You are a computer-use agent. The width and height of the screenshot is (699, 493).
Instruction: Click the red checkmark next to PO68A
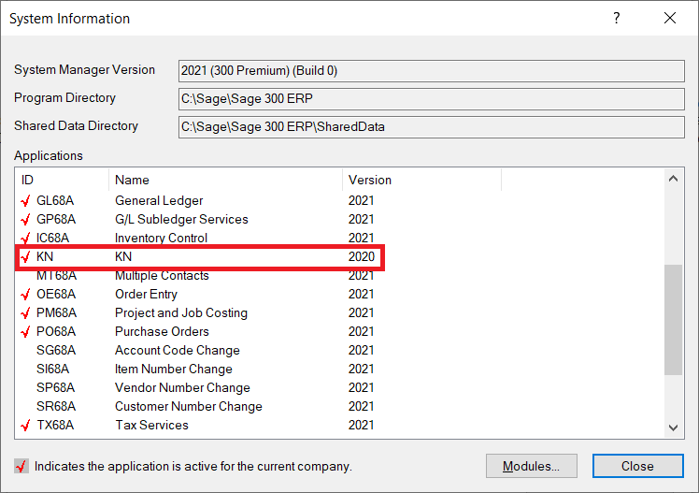pyautogui.click(x=25, y=332)
